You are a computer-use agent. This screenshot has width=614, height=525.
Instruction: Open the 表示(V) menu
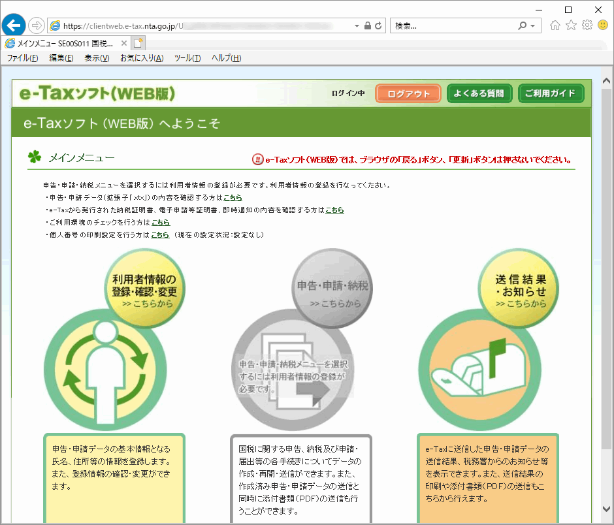97,58
